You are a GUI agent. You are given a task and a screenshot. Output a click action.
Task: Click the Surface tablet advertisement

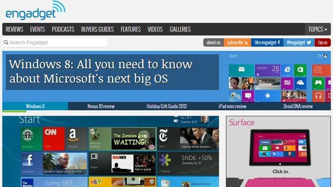click(x=278, y=152)
